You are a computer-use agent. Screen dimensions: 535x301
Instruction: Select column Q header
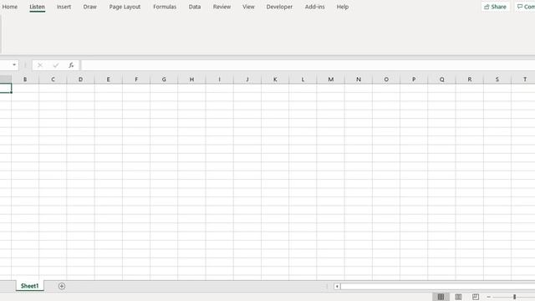pyautogui.click(x=441, y=79)
